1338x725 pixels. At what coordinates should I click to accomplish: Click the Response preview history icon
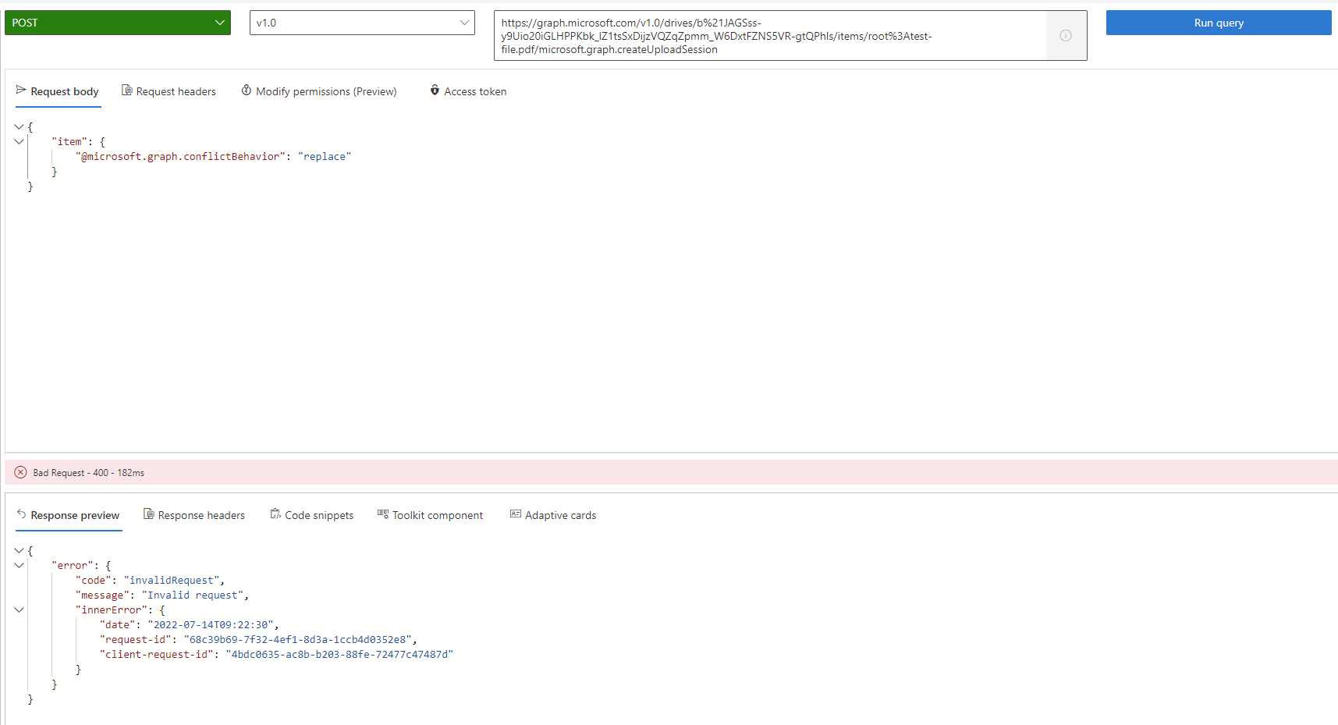click(x=20, y=514)
